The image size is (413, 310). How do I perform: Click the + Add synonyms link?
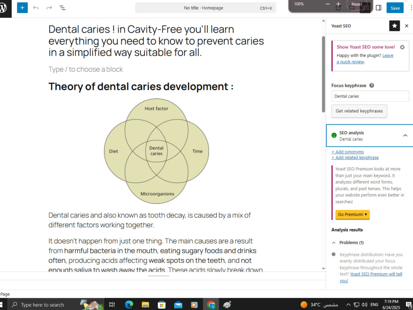[x=347, y=152]
